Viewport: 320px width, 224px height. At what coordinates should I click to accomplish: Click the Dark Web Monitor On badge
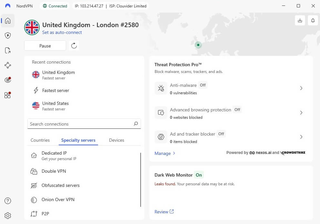(199, 175)
